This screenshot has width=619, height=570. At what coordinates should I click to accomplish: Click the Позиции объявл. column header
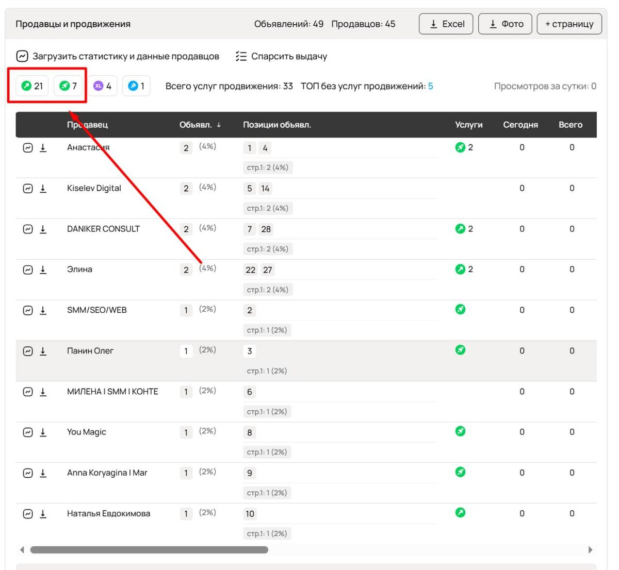coord(277,125)
